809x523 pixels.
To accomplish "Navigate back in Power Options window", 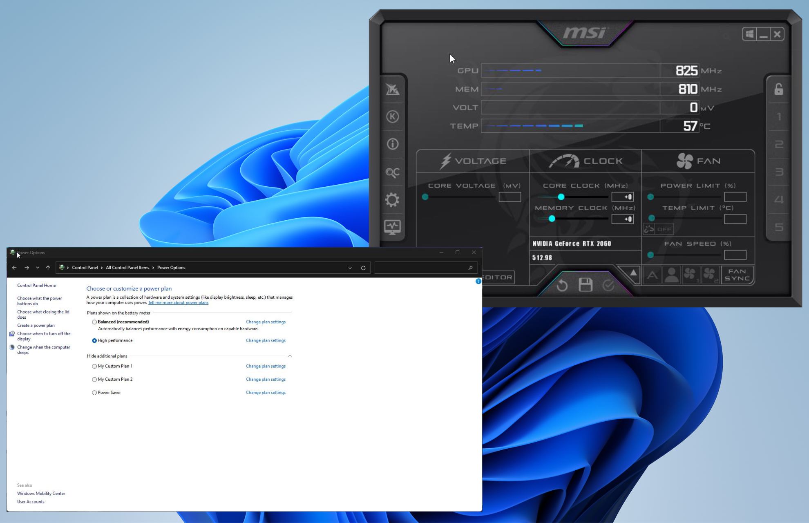I will pos(14,268).
